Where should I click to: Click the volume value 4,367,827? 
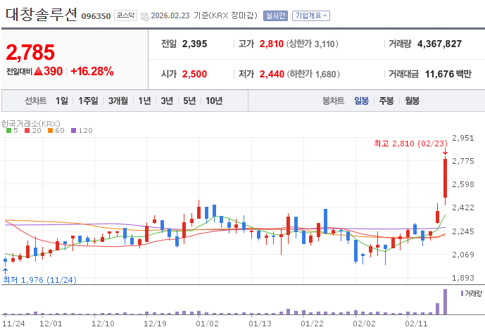pos(439,44)
